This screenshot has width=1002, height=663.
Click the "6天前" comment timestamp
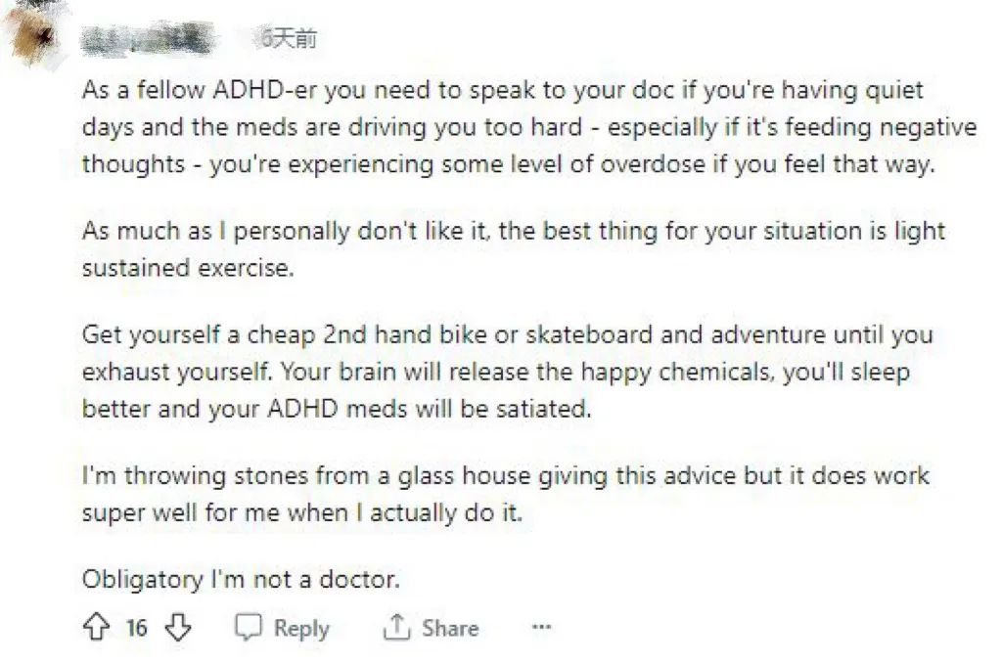287,39
